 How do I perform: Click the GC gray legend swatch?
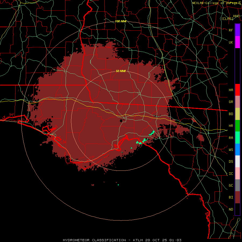click(237, 185)
